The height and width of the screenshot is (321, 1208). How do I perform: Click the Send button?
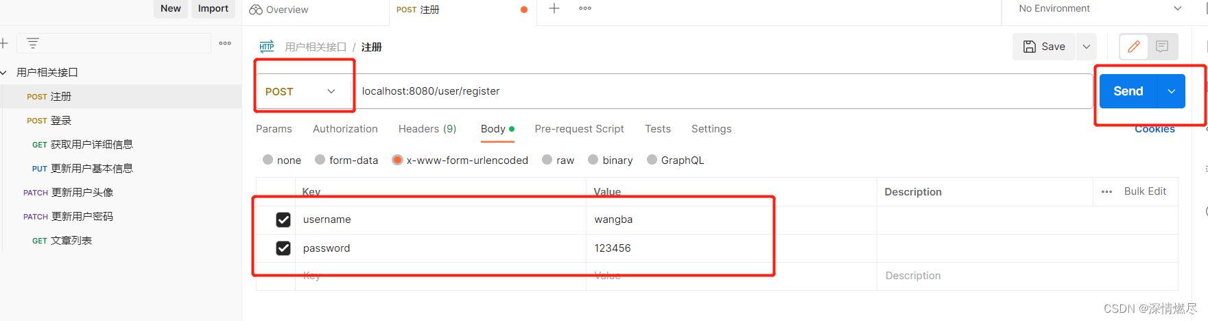click(x=1128, y=91)
